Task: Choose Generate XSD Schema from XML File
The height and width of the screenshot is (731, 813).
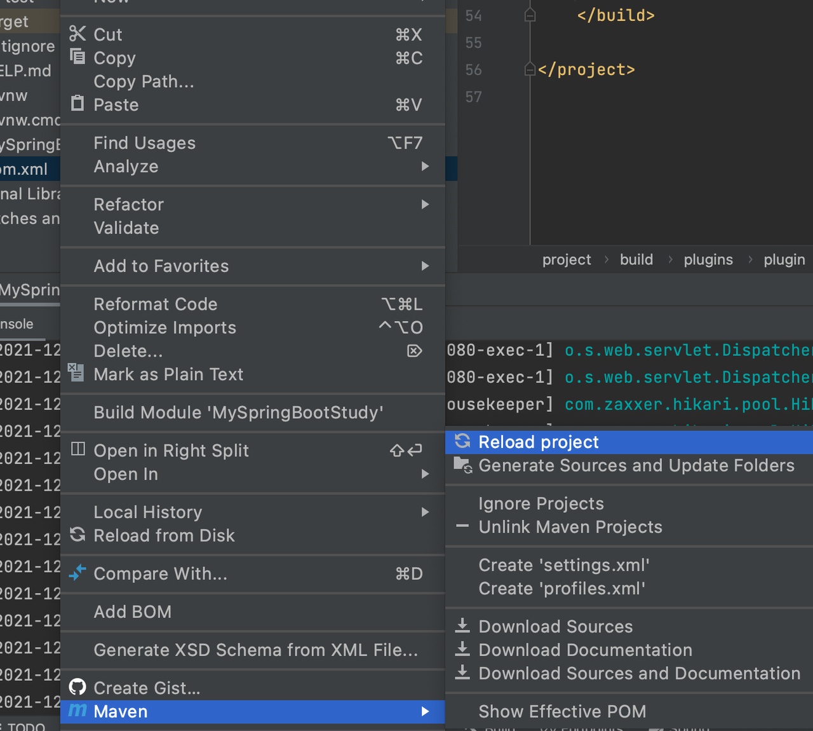Action: click(x=253, y=650)
